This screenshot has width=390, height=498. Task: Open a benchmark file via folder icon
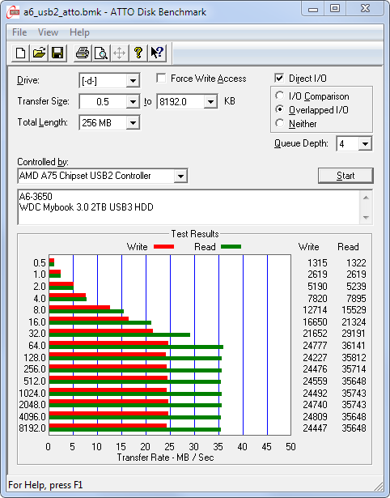click(x=39, y=53)
